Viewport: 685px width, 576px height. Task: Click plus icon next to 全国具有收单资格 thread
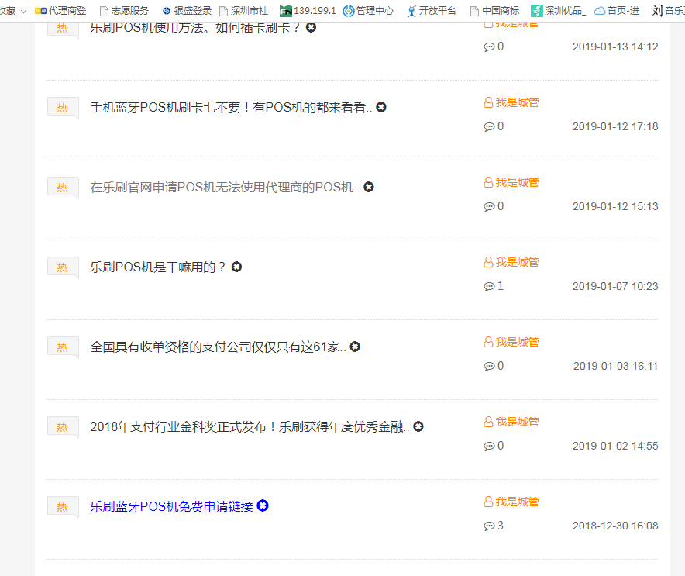[x=355, y=347]
